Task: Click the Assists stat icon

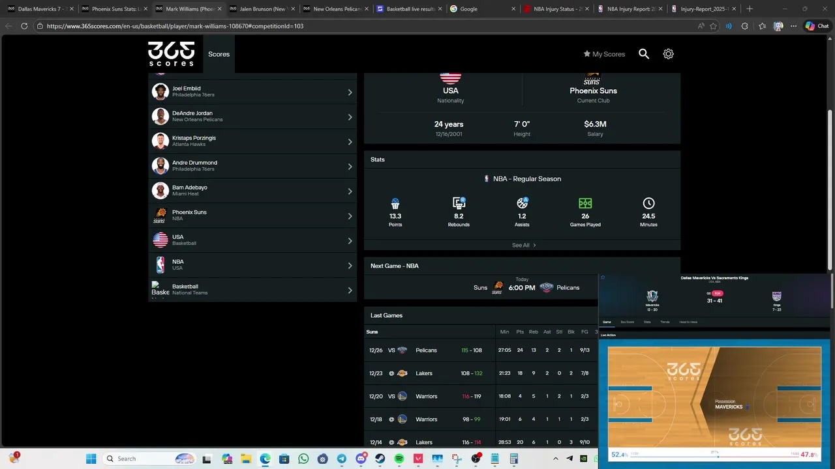Action: [x=522, y=203]
